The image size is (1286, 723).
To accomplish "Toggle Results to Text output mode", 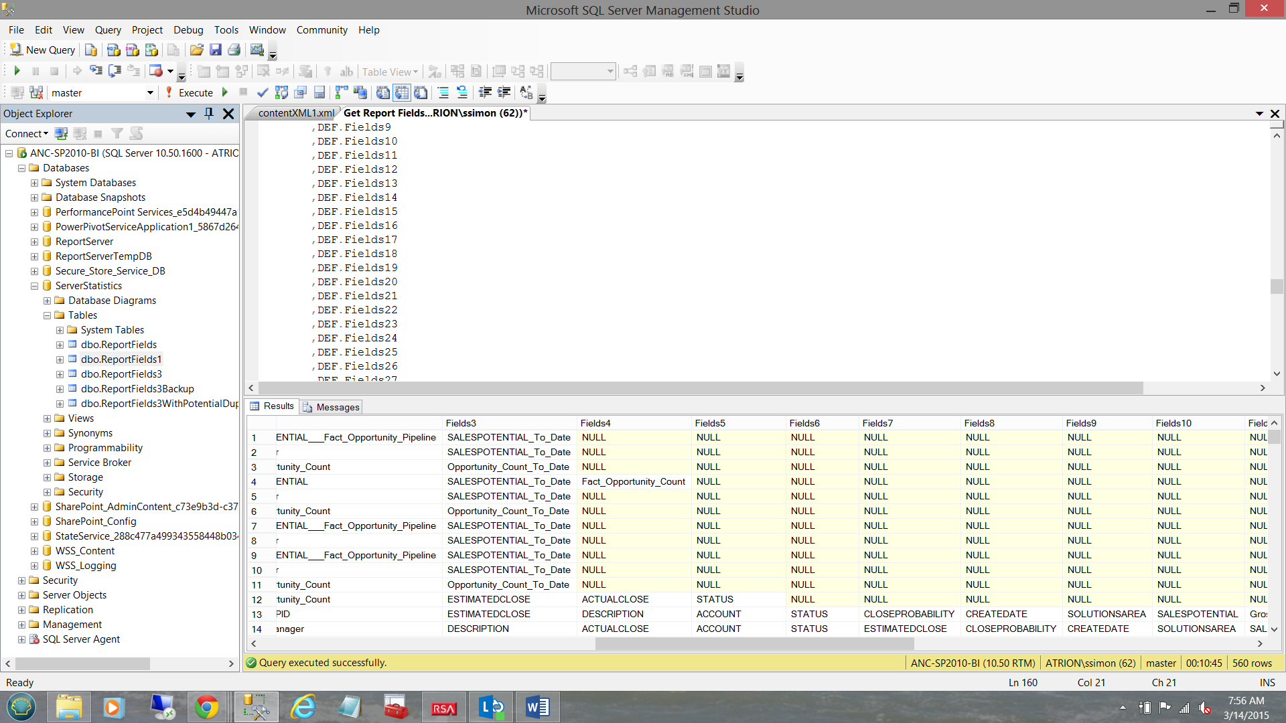I will tap(383, 92).
